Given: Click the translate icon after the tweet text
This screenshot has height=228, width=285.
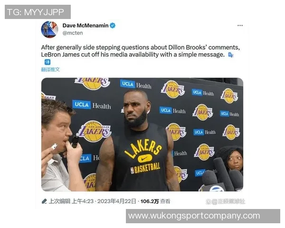Looking at the screenshot, I should click(230, 55).
